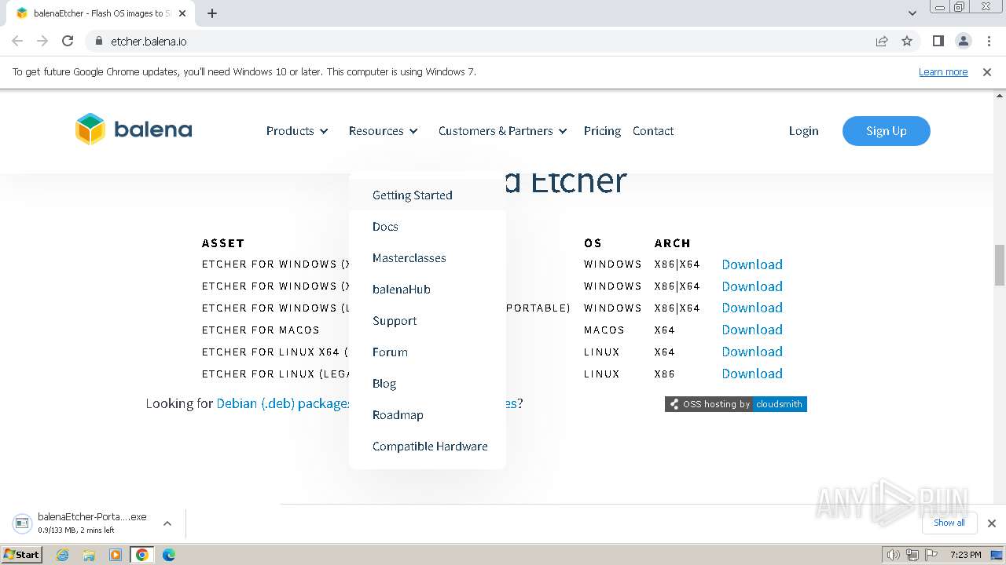The width and height of the screenshot is (1006, 565).
Task: Click the OSS hosting by cloudsmith badge
Action: [x=736, y=404]
